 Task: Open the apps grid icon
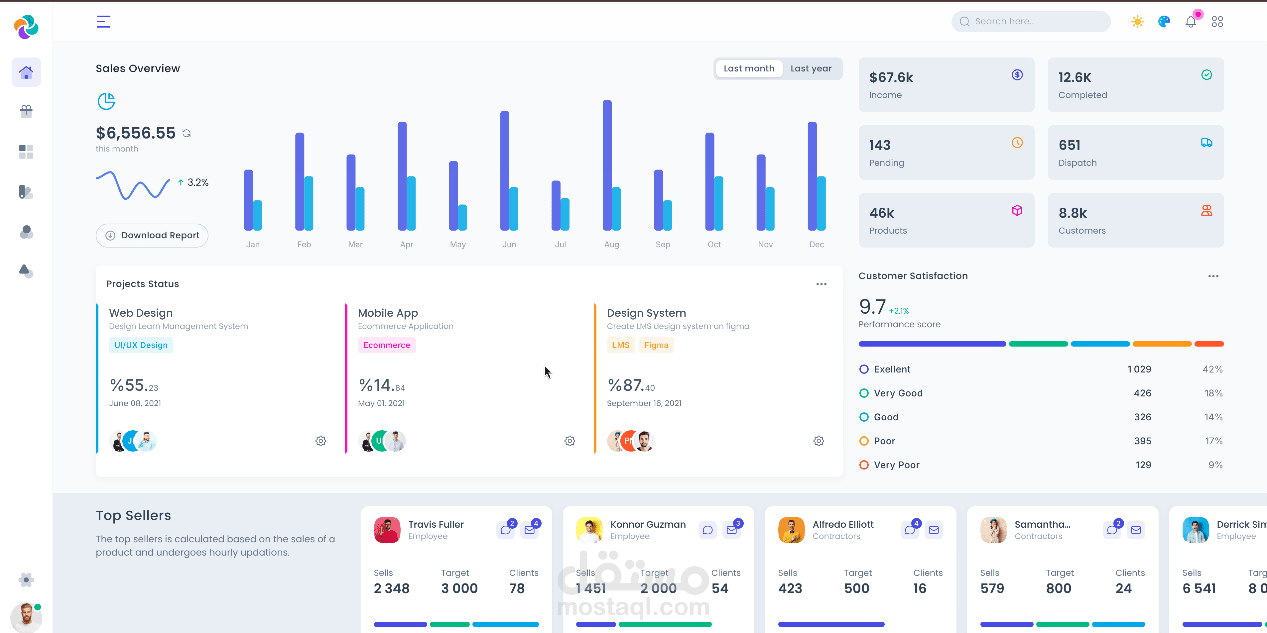(1217, 22)
